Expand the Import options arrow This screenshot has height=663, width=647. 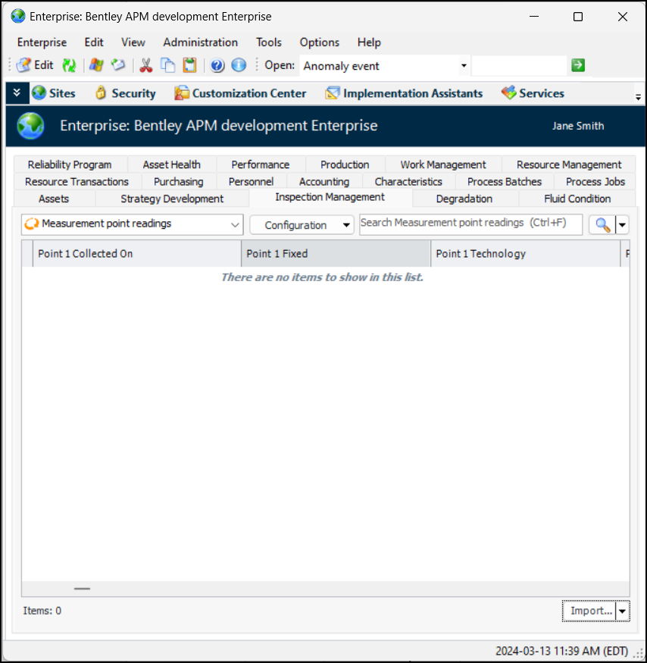623,611
